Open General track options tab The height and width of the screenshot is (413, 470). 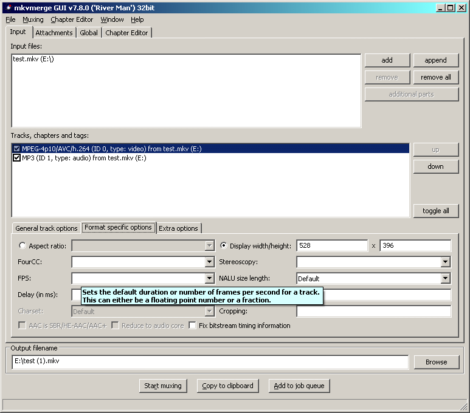pyautogui.click(x=46, y=228)
